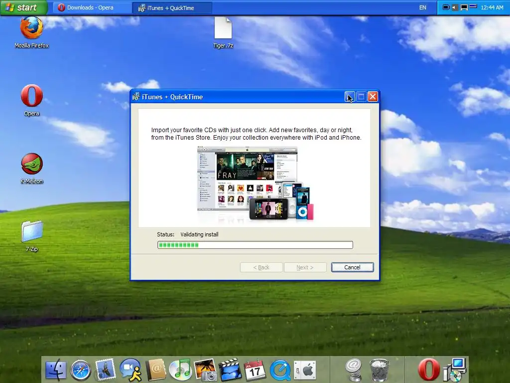Launch Safari compass icon in the dock
This screenshot has height=383, width=510.
(x=81, y=371)
